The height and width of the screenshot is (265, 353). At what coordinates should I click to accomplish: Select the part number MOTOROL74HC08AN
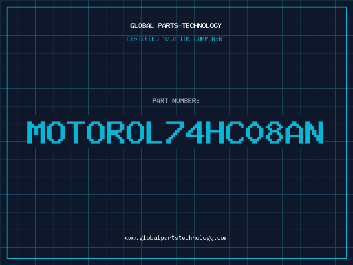175,132
